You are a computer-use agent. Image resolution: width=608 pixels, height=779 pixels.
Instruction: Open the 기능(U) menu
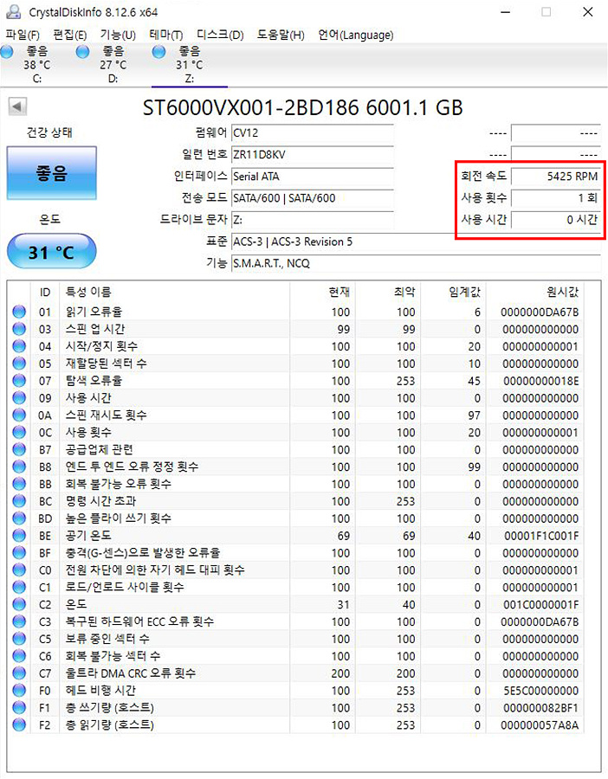tap(118, 35)
